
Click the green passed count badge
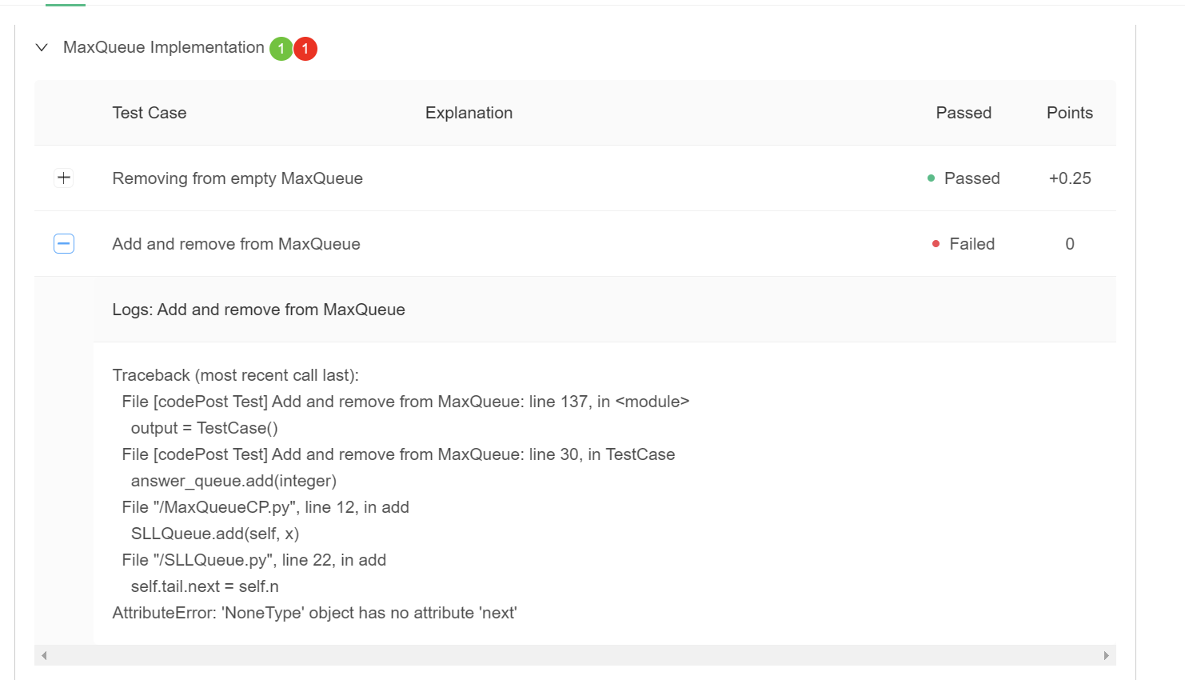coord(281,48)
